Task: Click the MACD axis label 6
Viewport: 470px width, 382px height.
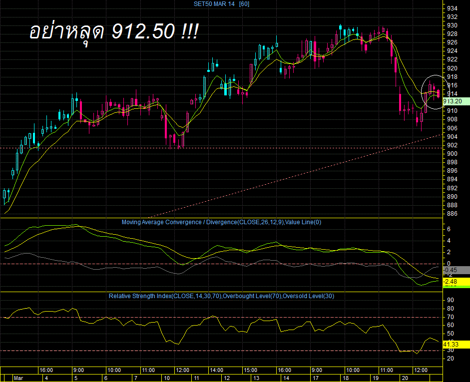Action: coord(449,229)
